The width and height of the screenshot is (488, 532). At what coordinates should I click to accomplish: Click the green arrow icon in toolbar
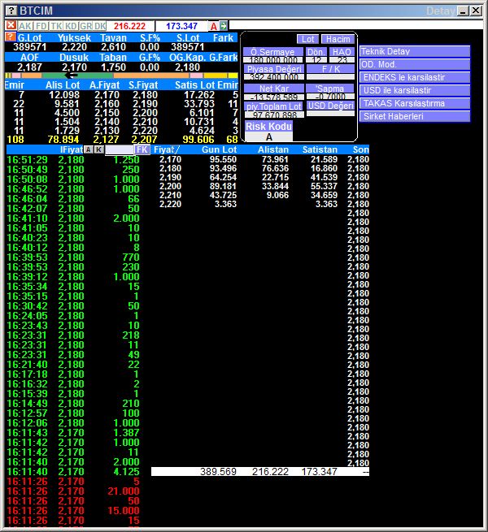coord(224,26)
